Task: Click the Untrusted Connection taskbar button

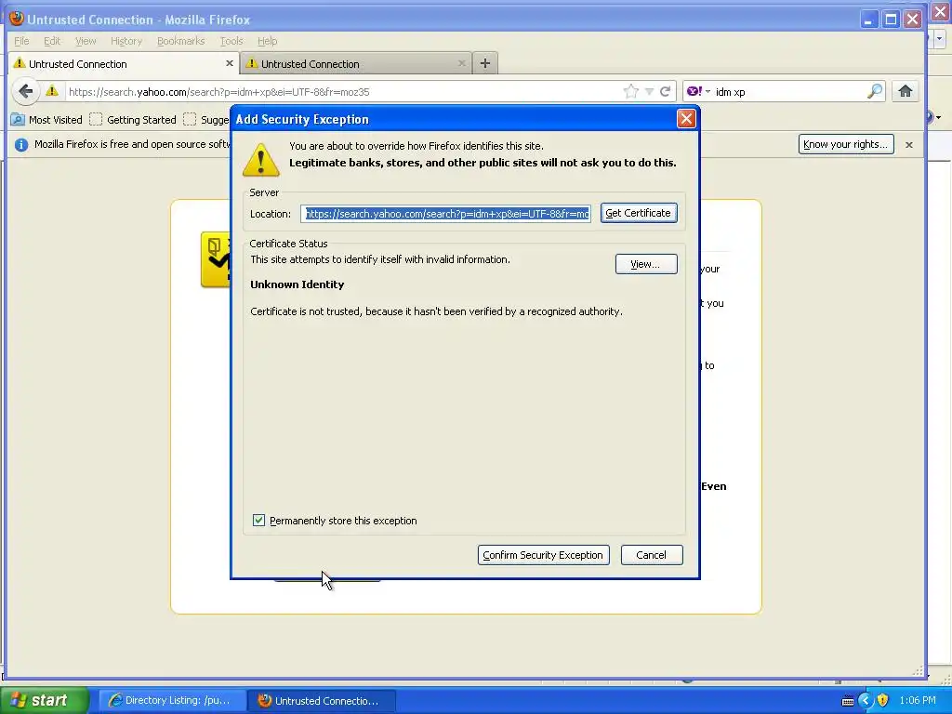Action: [x=323, y=701]
